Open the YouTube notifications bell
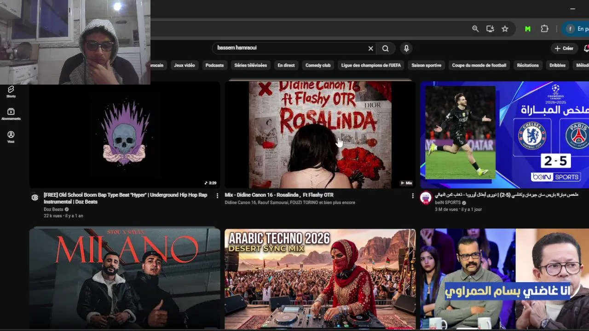This screenshot has width=589, height=331. [x=586, y=48]
